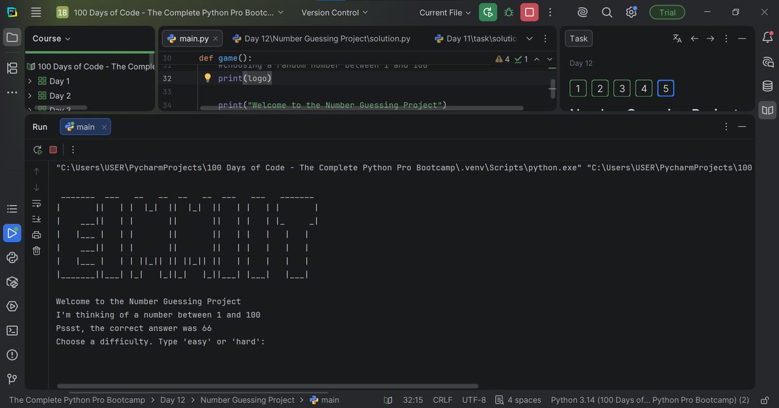This screenshot has height=408, width=779.
Task: Expand Day 1 in the project tree
Action: click(31, 80)
